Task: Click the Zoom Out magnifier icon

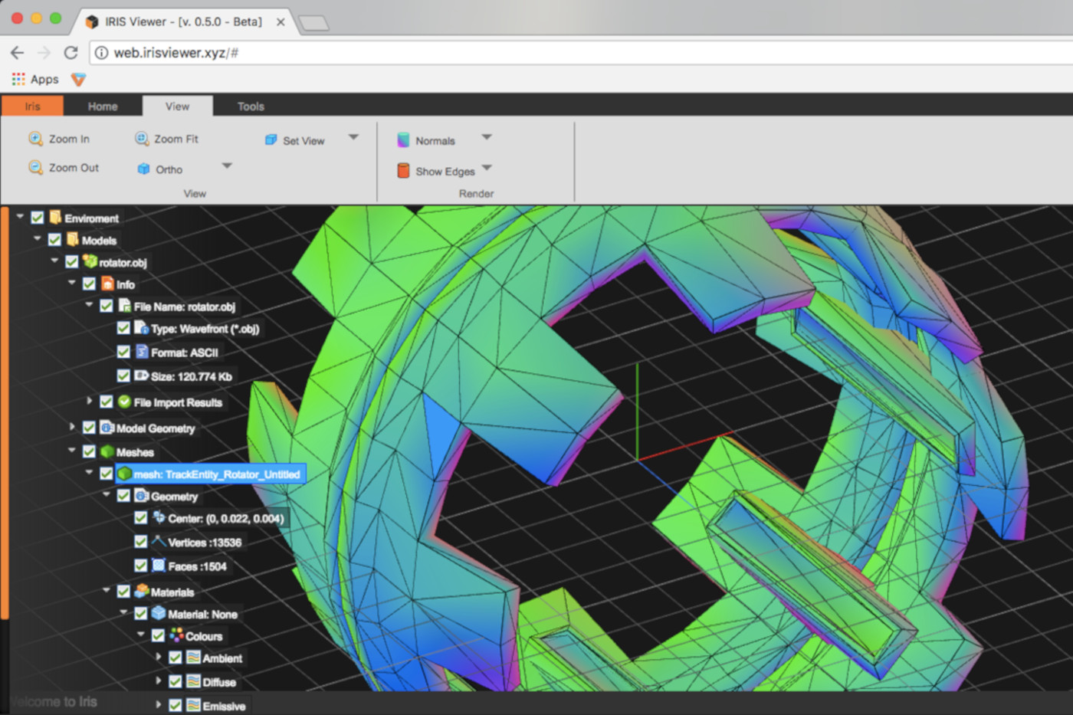Action: coord(35,168)
